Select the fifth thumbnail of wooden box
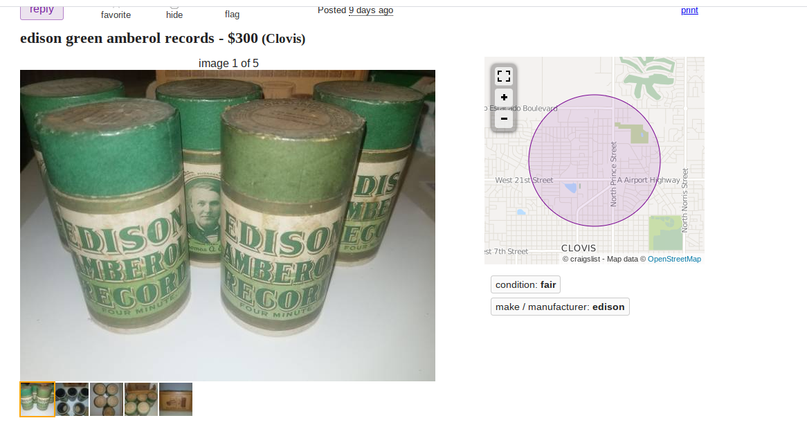807x427 pixels. click(x=176, y=399)
